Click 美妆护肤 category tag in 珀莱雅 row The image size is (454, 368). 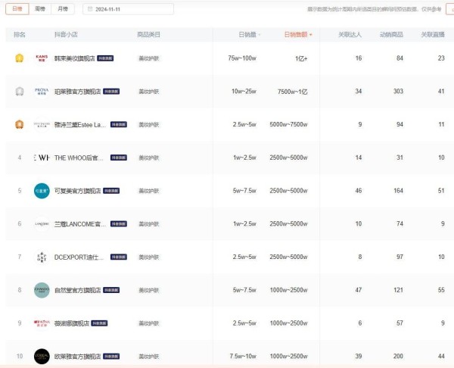coord(149,92)
